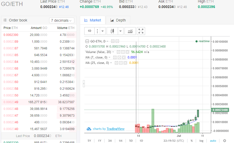Screen dimensions: 234x143
Task: Select the Market tab
Action: [x=93, y=20]
